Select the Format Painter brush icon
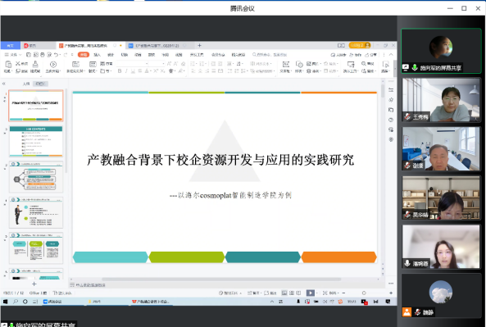486x327 pixels. tap(35, 64)
